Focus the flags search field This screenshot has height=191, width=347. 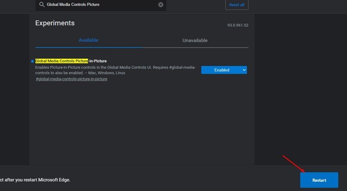101,4
